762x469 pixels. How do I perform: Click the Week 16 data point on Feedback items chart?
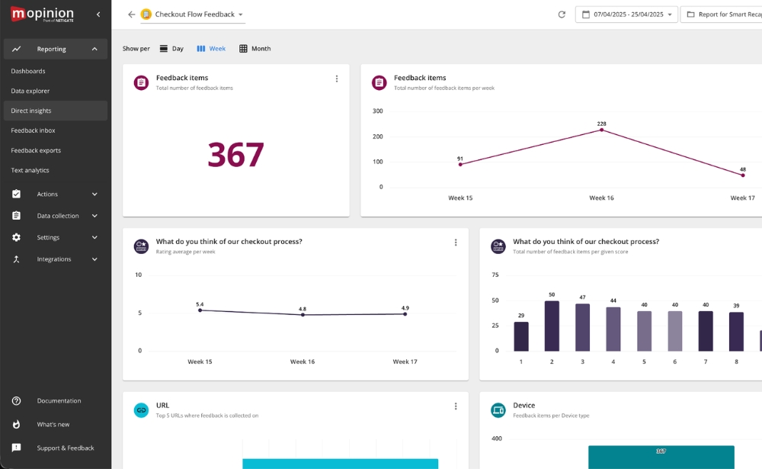tap(601, 130)
